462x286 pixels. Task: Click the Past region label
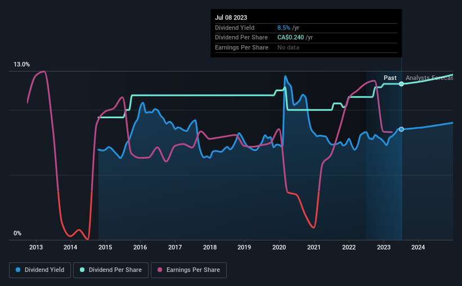[390, 78]
